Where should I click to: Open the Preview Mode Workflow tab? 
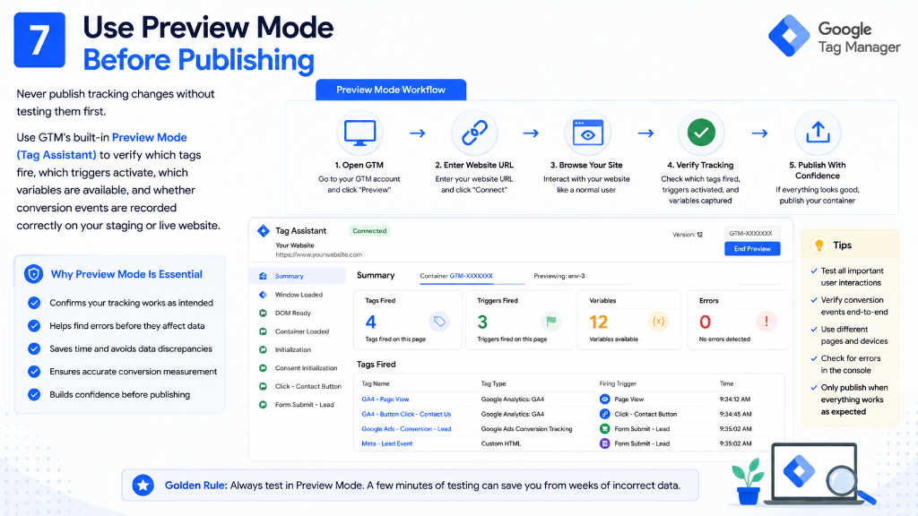tap(391, 90)
